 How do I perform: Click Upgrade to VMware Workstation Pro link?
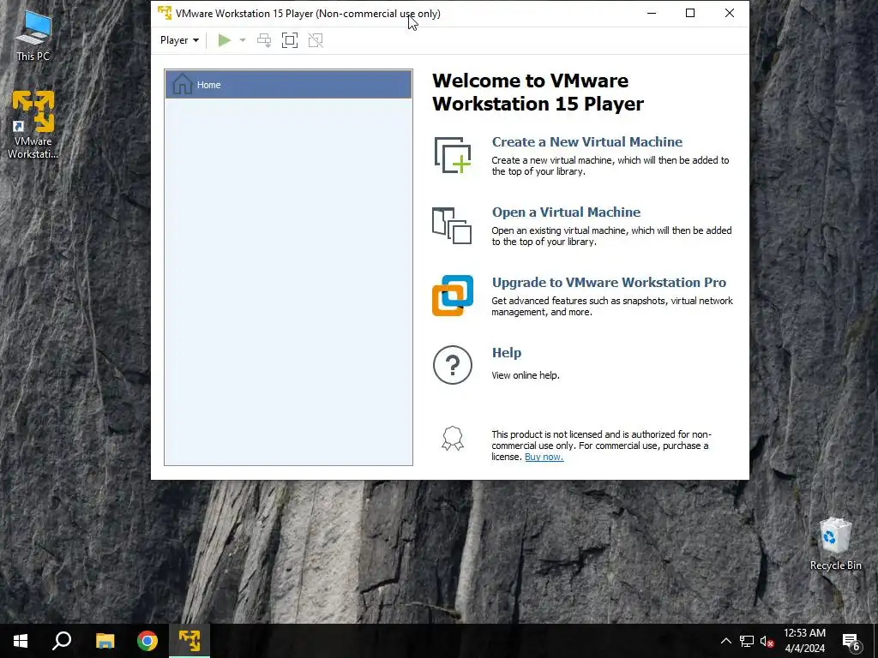click(x=609, y=283)
